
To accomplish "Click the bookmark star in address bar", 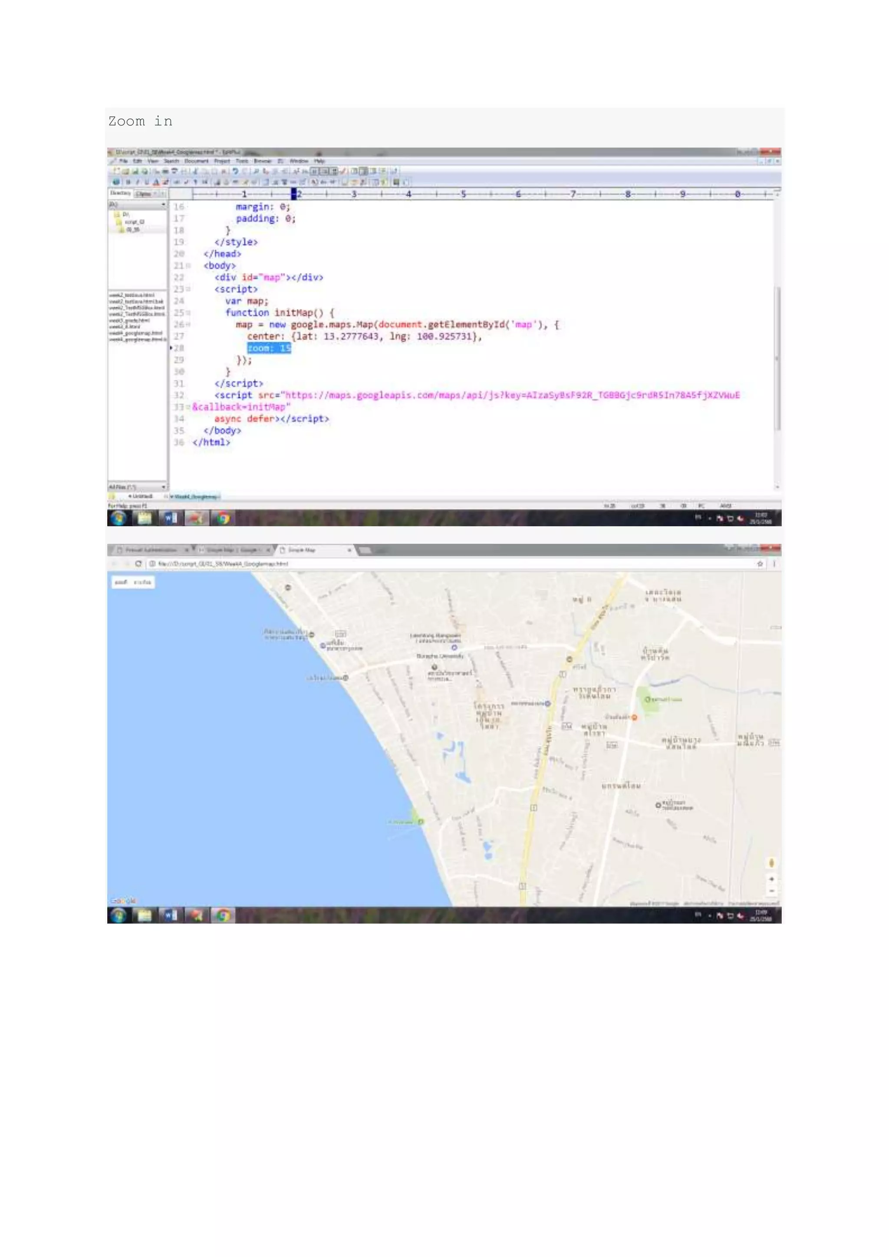I will (760, 563).
